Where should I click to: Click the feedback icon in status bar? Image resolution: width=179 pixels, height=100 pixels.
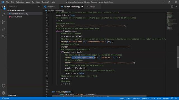172,98
